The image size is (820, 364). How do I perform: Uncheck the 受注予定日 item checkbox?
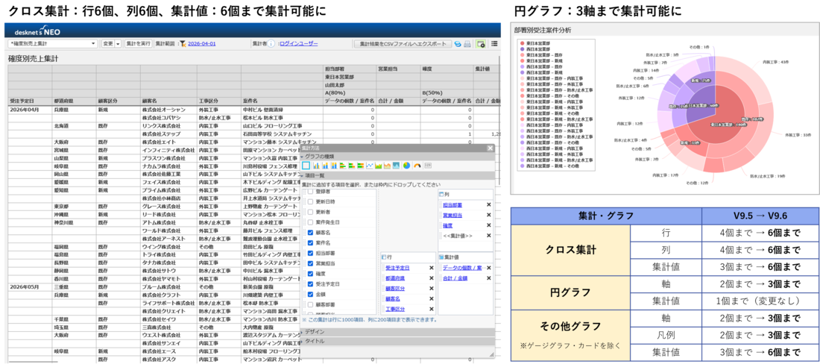pyautogui.click(x=310, y=284)
